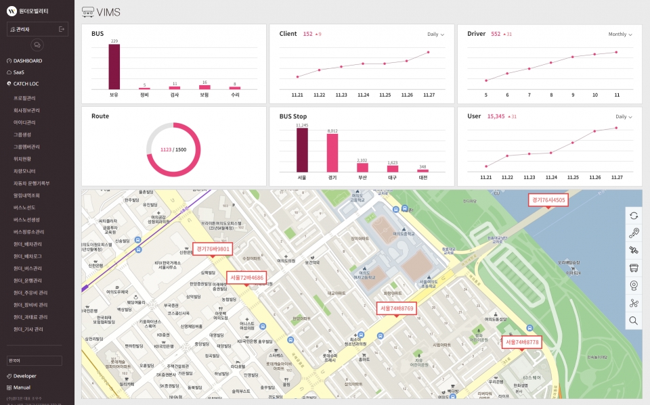The width and height of the screenshot is (650, 405).
Task: Select the route pin icon on map
Action: [x=634, y=233]
